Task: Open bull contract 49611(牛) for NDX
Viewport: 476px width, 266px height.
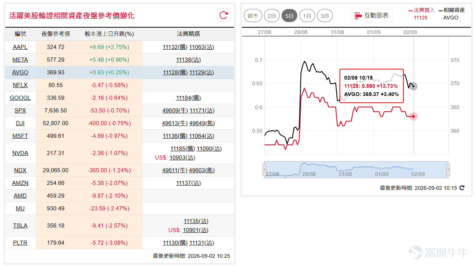Action: click(x=175, y=170)
